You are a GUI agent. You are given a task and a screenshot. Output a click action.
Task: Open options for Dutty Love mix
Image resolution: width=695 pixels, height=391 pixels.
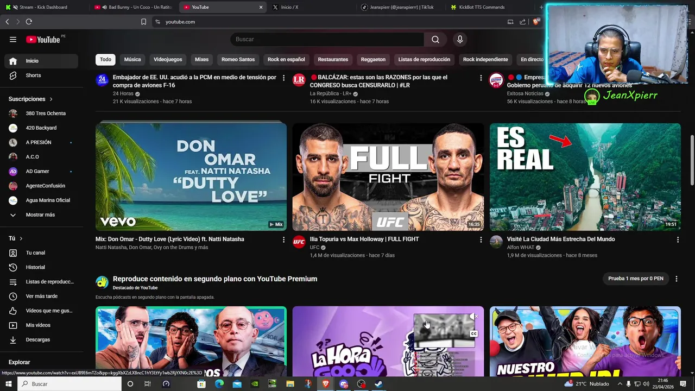tap(283, 239)
